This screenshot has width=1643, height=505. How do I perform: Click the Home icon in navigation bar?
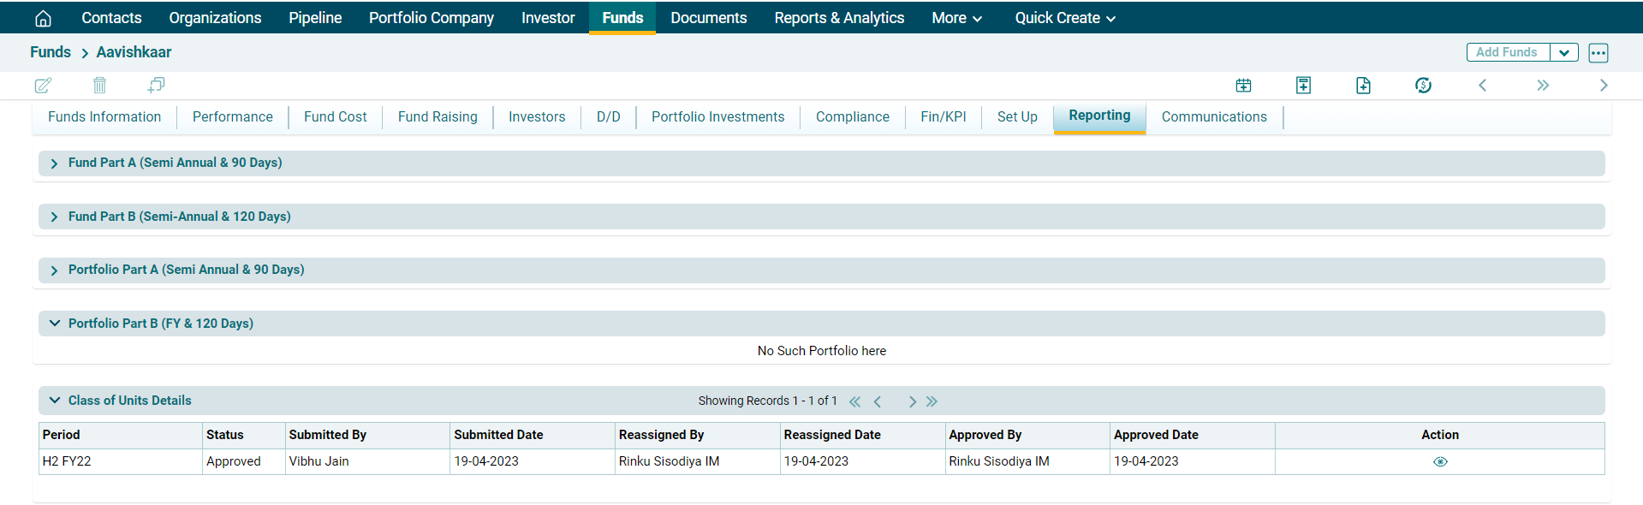43,18
